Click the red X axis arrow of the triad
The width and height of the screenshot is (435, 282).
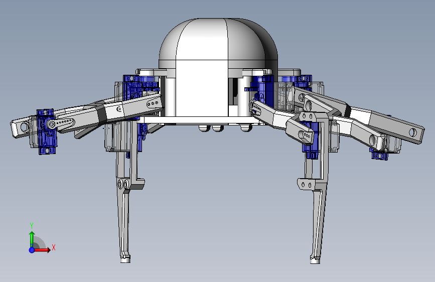point(42,250)
